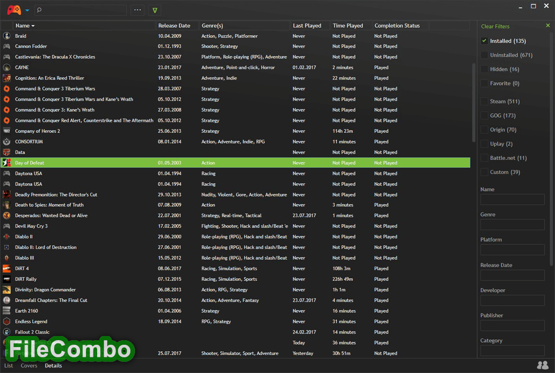Switch to the List view tab
The height and width of the screenshot is (373, 555).
9,366
